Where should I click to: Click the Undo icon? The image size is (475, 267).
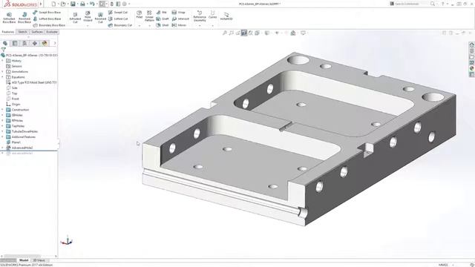tap(92, 4)
